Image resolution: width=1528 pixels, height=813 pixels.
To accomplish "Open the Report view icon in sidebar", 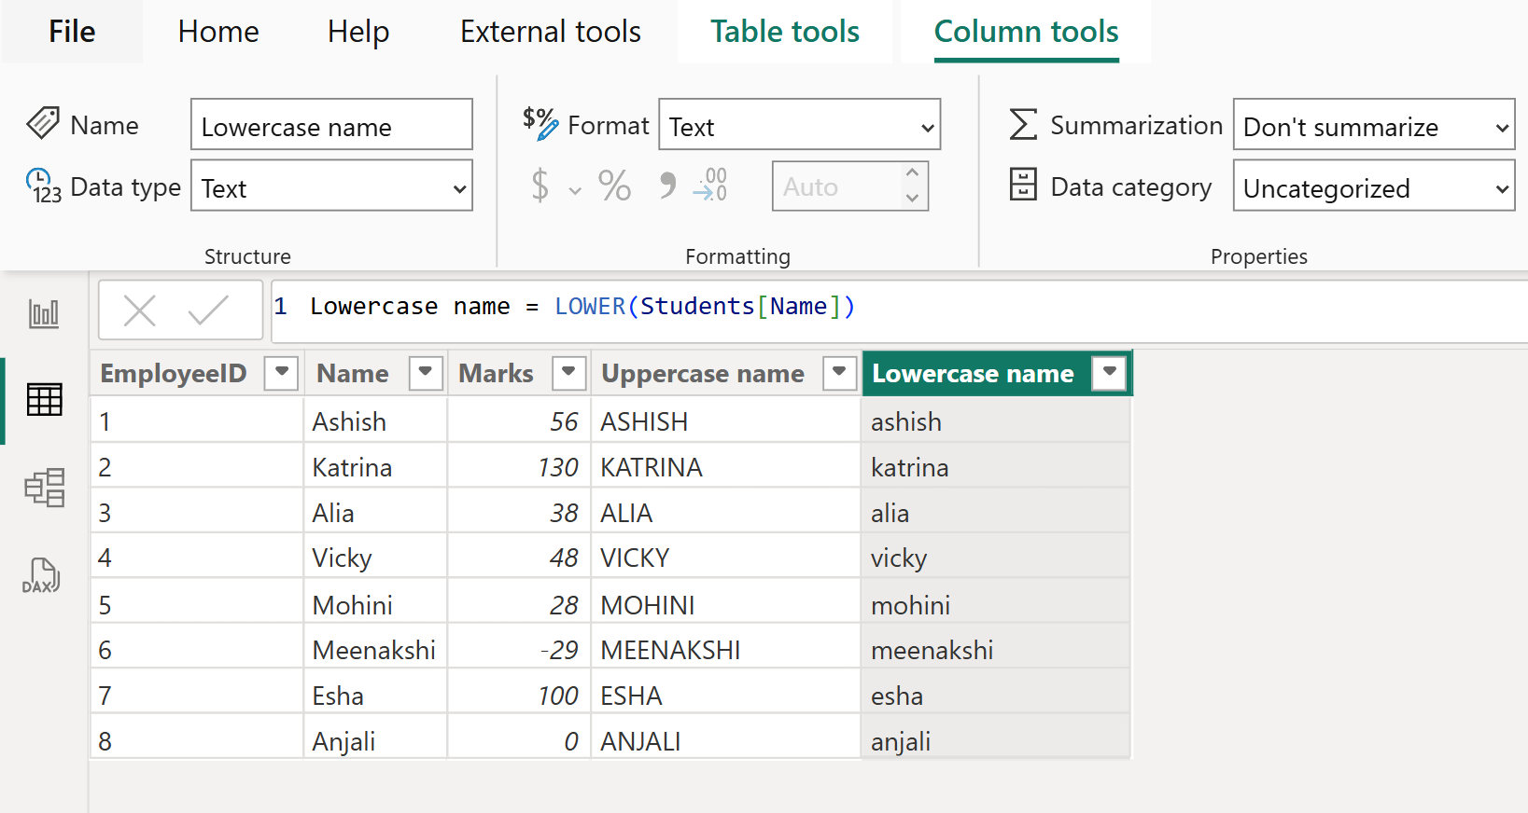I will tap(44, 313).
